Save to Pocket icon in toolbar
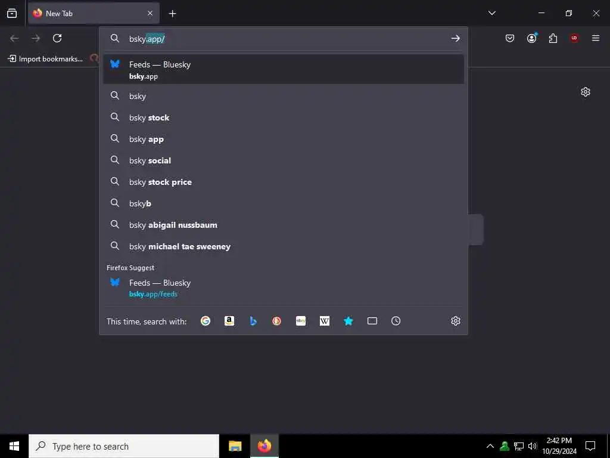The image size is (610, 458). [510, 38]
